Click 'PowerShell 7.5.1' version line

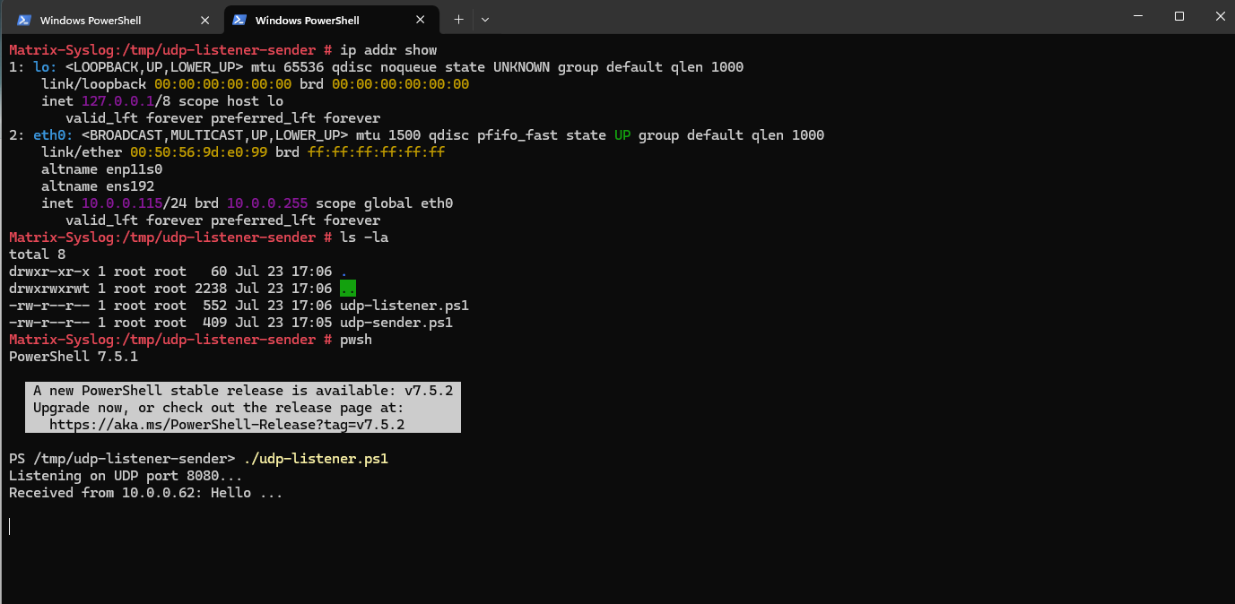74,357
